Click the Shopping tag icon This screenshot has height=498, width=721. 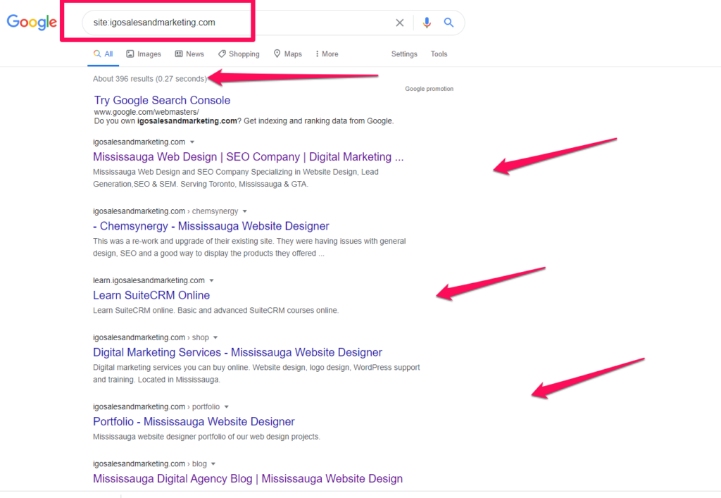click(222, 54)
